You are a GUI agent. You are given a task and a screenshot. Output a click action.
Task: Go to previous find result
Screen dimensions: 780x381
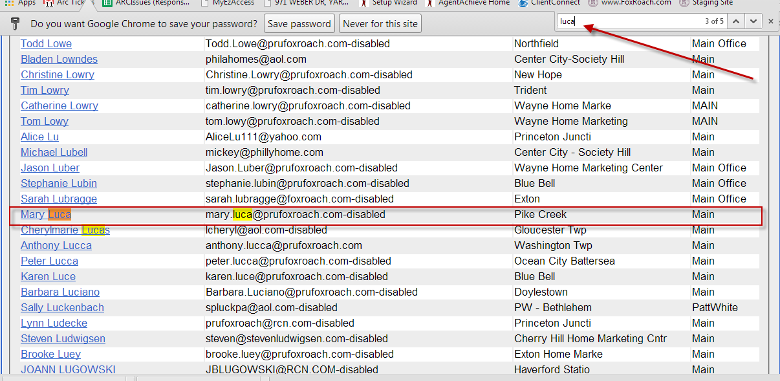coord(735,21)
